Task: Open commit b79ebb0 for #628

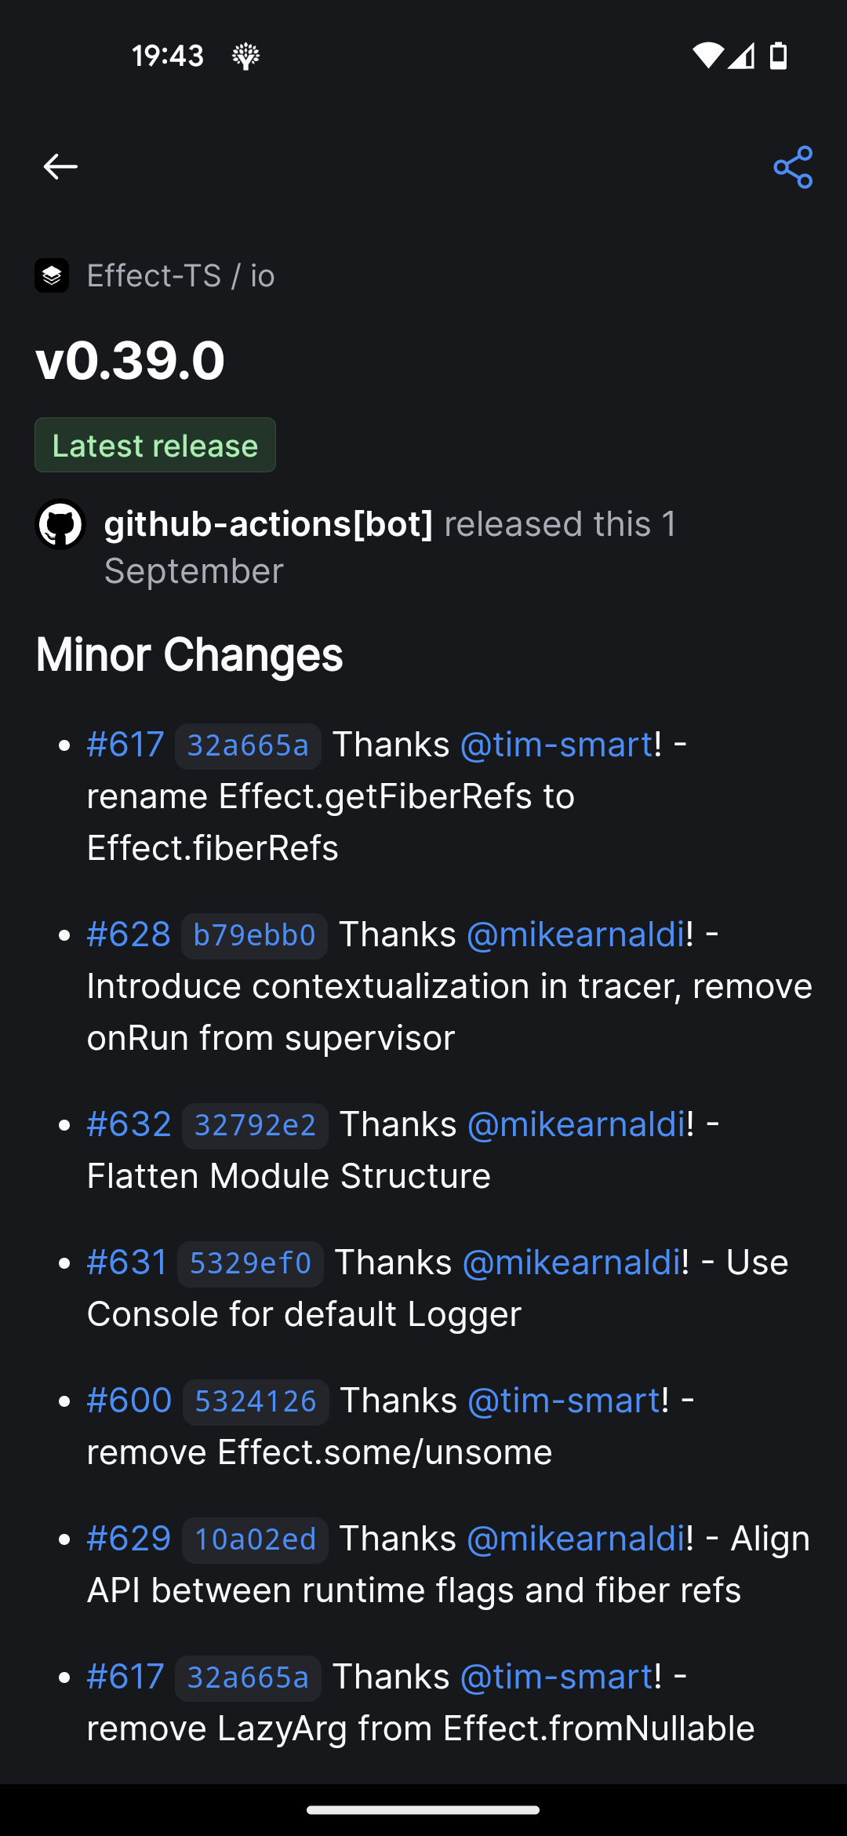Action: (x=254, y=934)
